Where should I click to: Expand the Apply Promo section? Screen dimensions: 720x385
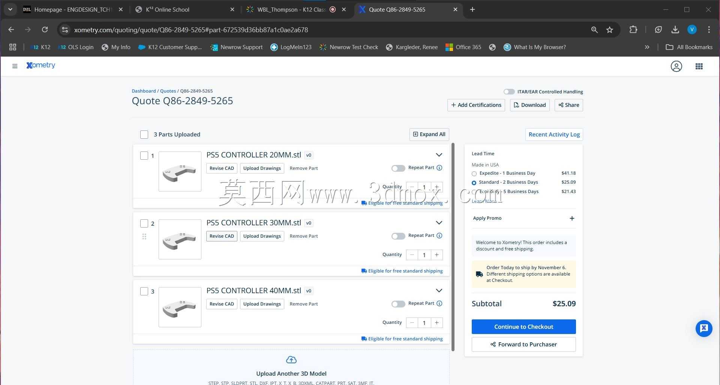point(572,218)
